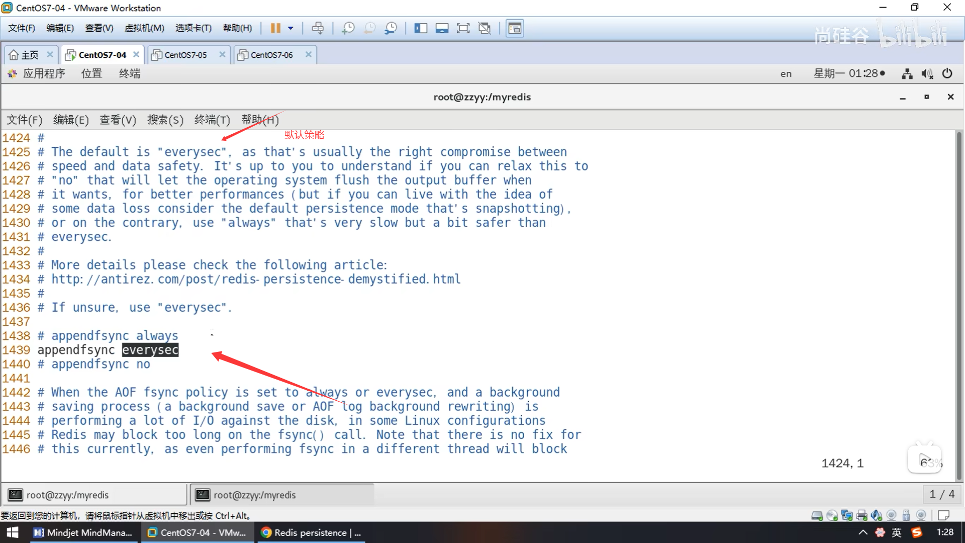The height and width of the screenshot is (543, 965).
Task: Toggle the thumbnail bar view icon
Action: click(442, 28)
